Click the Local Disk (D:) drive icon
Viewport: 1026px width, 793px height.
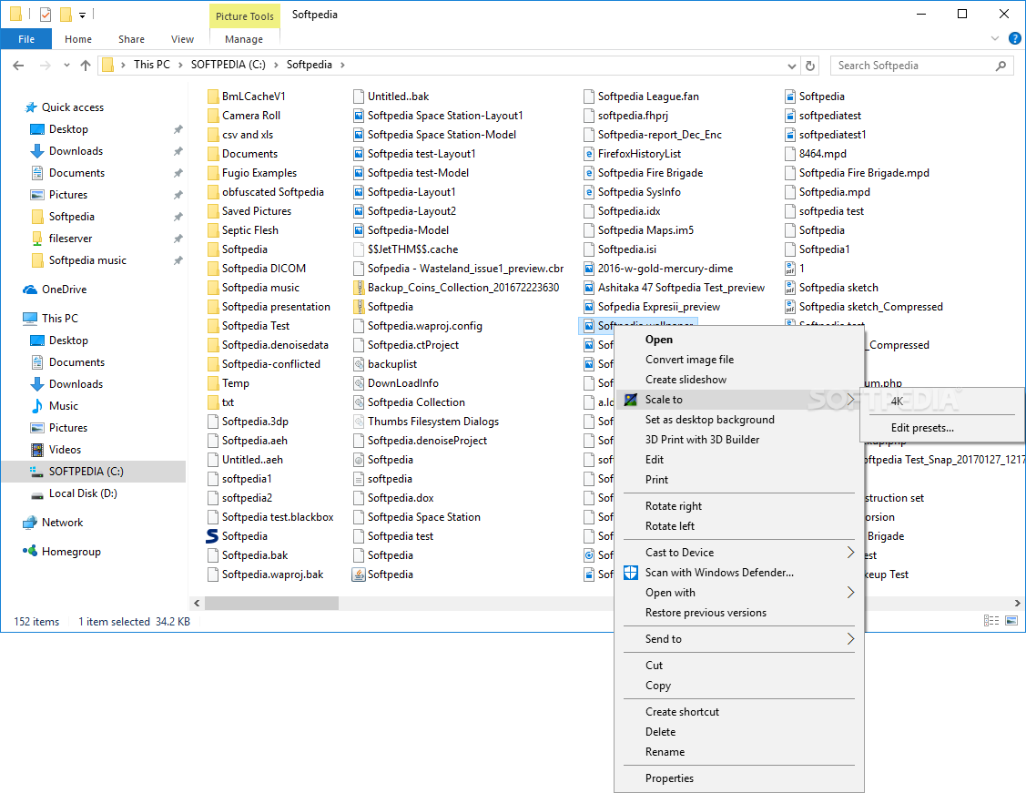coord(37,494)
